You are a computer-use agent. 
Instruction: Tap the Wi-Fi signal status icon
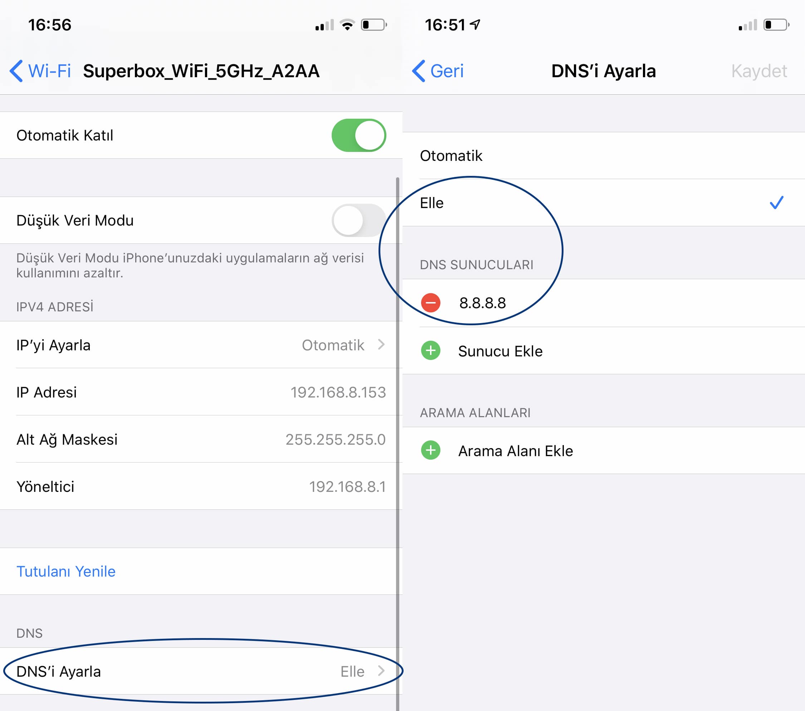(347, 25)
